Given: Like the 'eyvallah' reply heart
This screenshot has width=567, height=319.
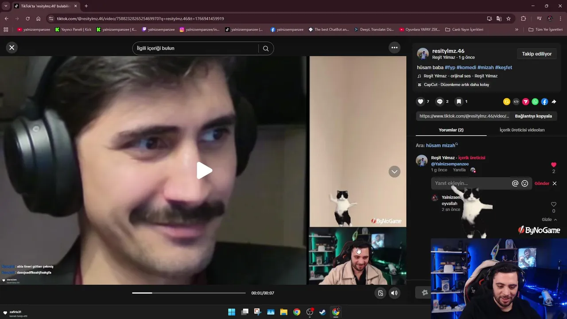Looking at the screenshot, I should pos(553,204).
